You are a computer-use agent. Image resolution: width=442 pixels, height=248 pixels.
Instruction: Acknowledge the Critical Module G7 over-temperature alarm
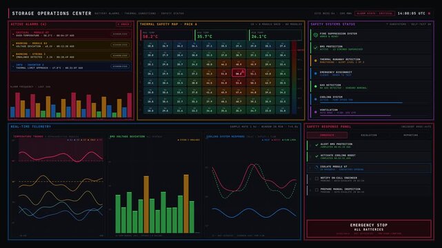[120, 34]
